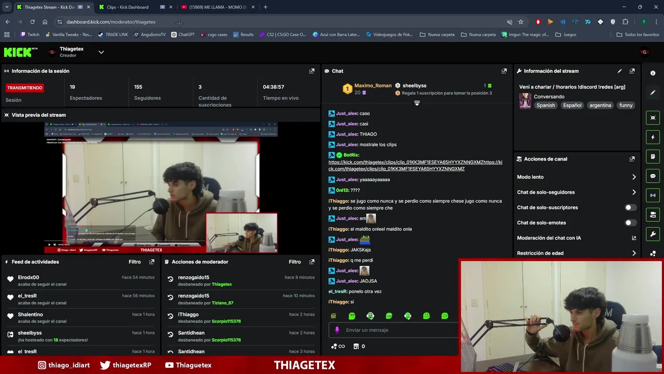Click the 04:38:57 Tiempo en vivo value
This screenshot has width=664, height=374.
click(273, 87)
